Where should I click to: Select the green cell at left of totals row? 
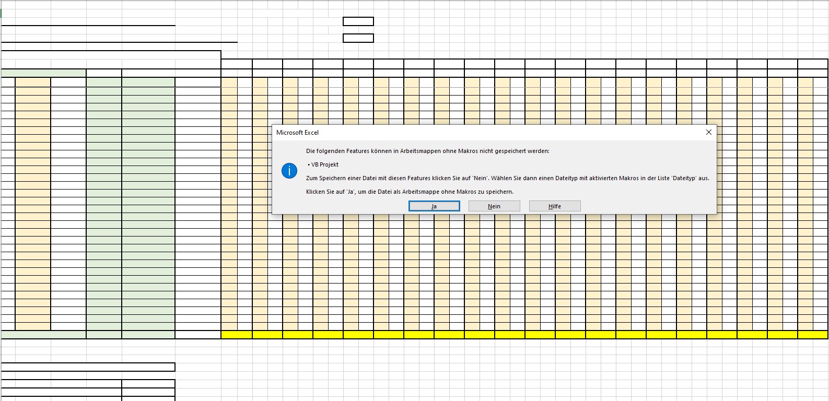[44, 335]
